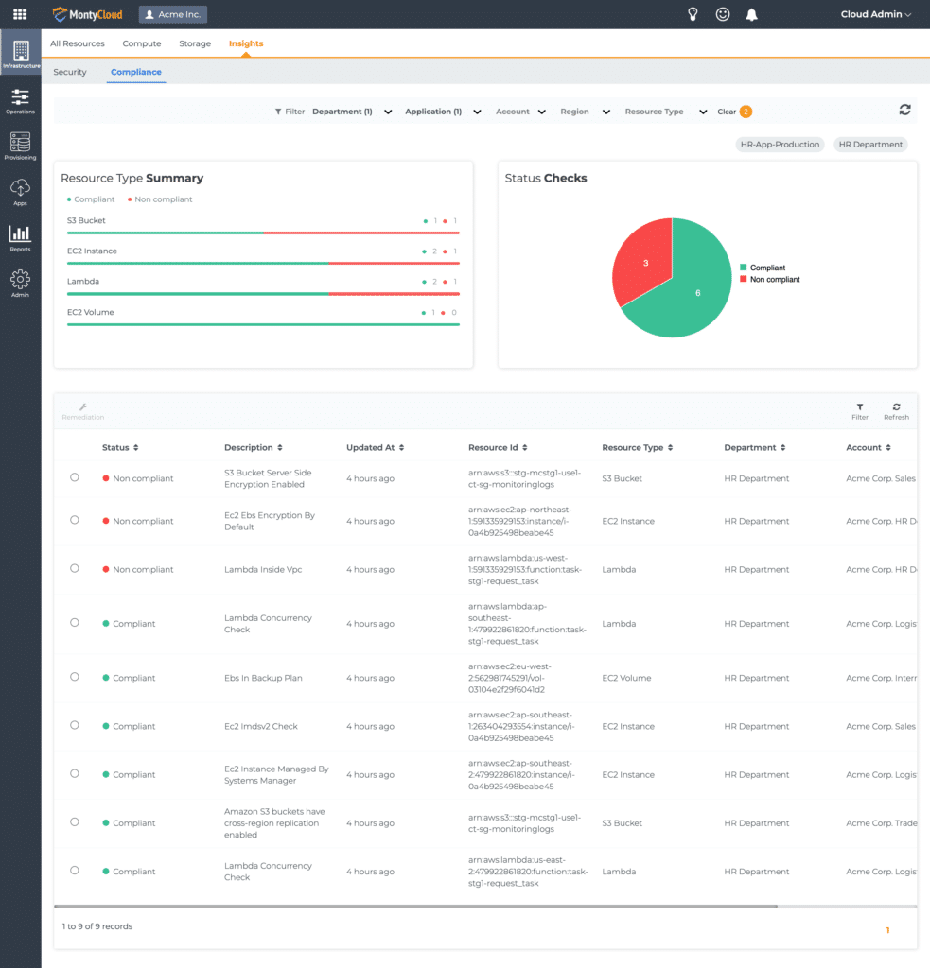Open the notifications bell icon
The image size is (930, 968).
point(751,14)
